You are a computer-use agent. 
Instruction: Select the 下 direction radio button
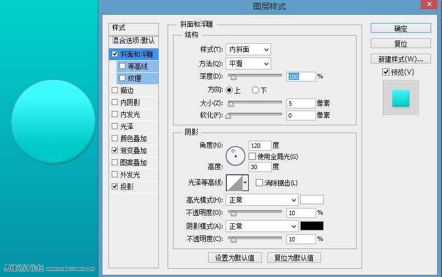255,90
